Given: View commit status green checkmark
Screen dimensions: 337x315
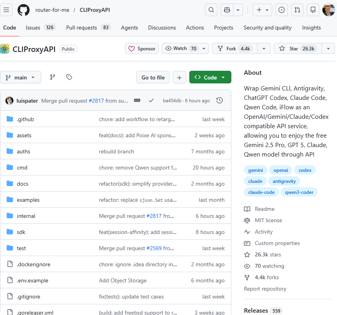Looking at the screenshot, I should coord(151,101).
